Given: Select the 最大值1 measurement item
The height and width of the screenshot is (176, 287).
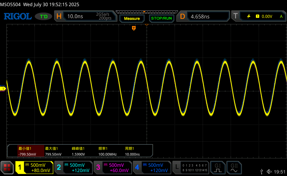Looking at the screenshot, I should 52,148.
